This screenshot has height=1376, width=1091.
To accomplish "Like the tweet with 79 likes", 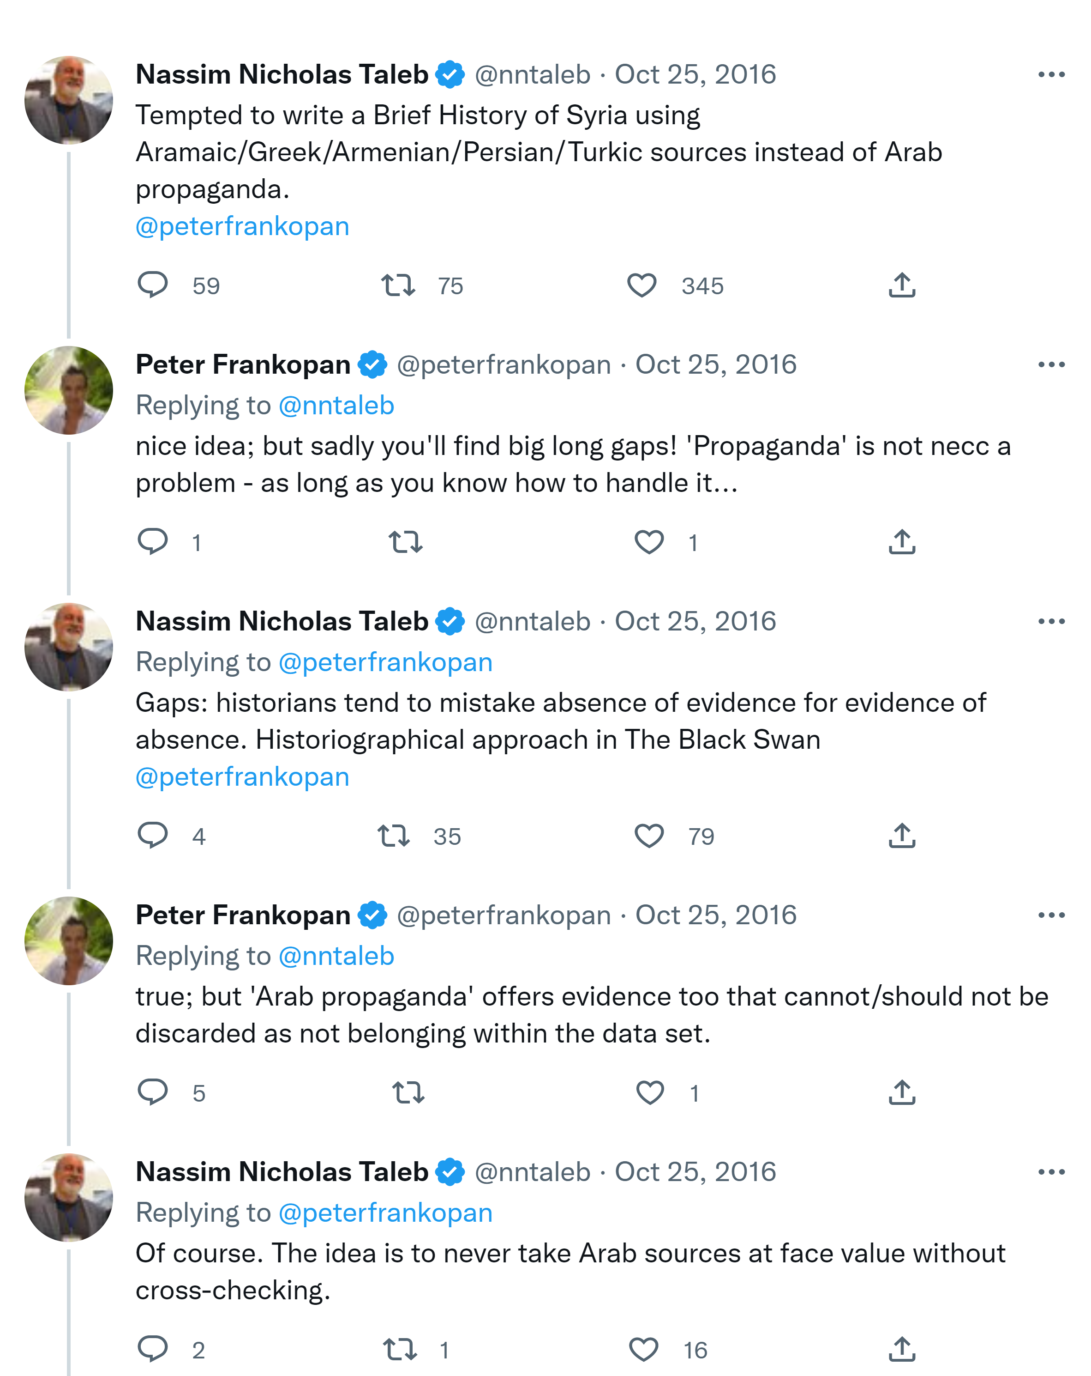I will click(649, 836).
